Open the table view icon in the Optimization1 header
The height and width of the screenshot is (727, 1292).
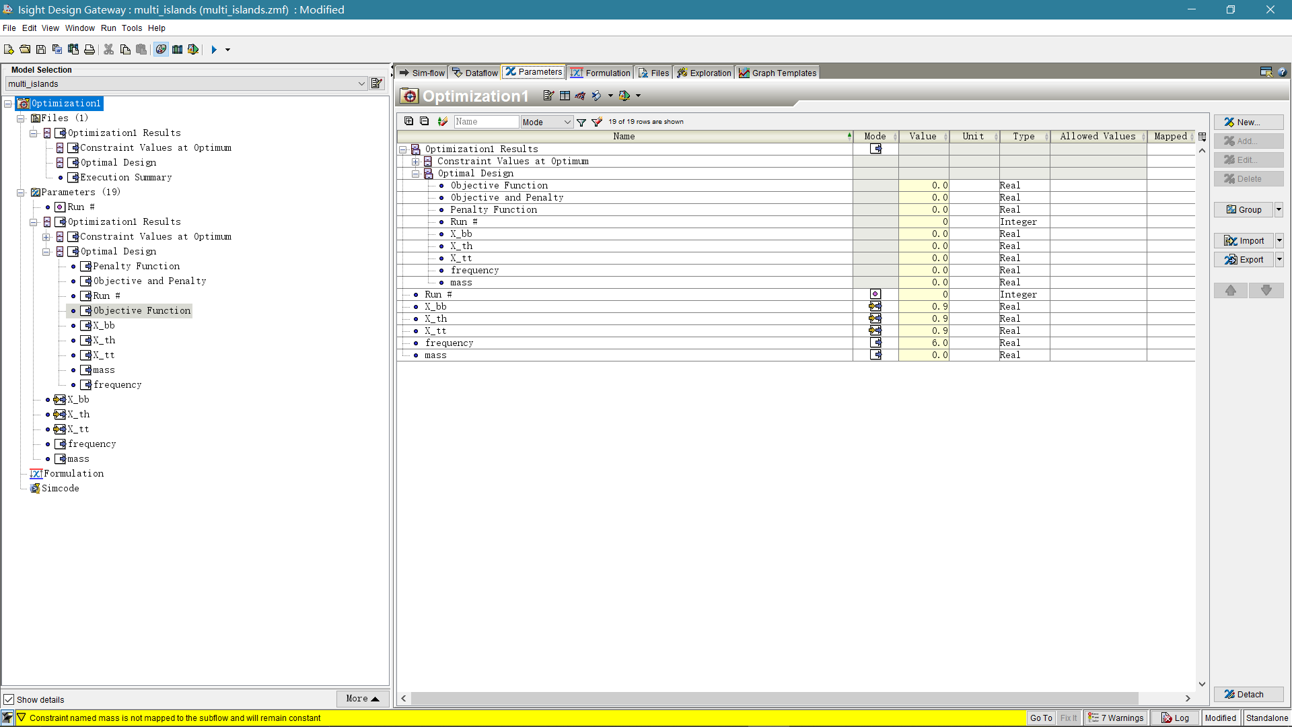[565, 96]
